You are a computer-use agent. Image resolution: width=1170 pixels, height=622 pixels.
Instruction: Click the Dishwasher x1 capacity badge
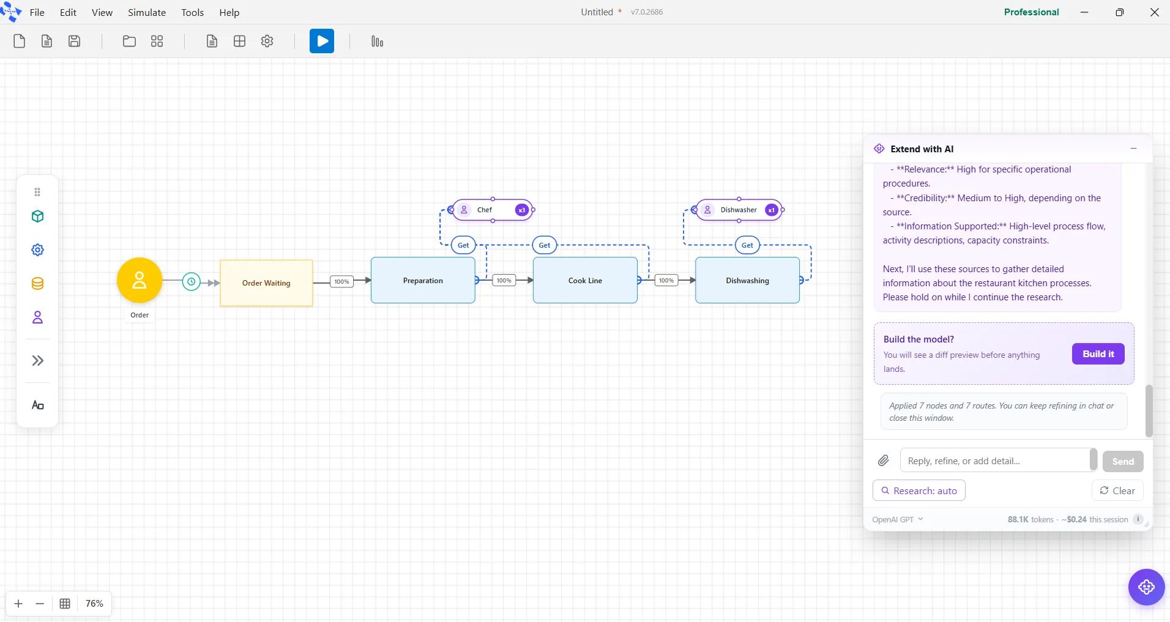pyautogui.click(x=772, y=210)
